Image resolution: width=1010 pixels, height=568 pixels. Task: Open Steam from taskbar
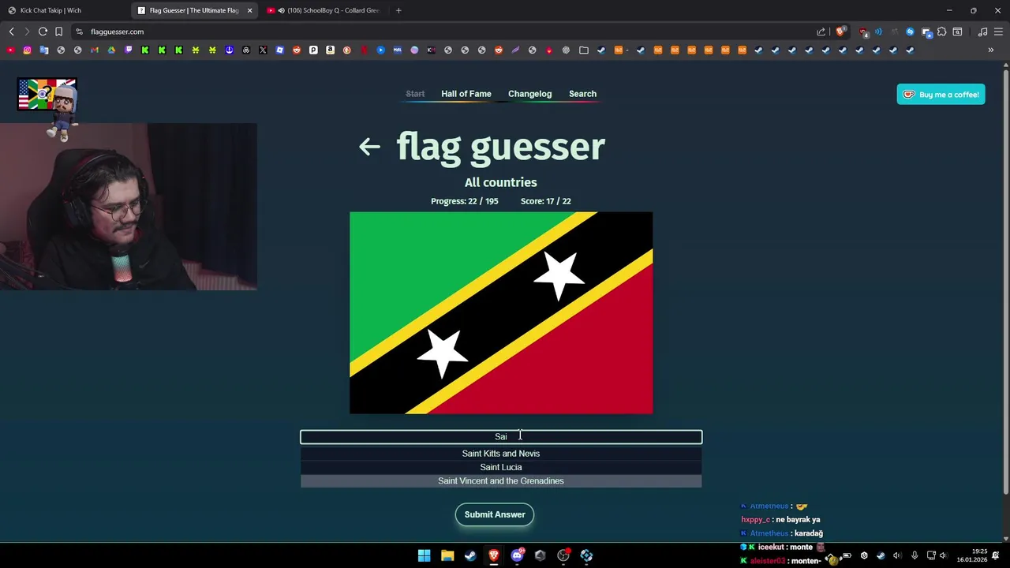[470, 555]
